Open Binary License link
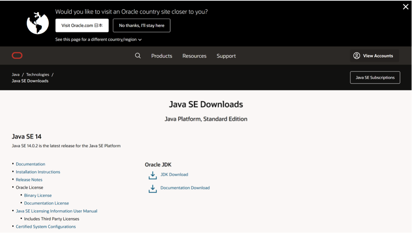 [38, 195]
